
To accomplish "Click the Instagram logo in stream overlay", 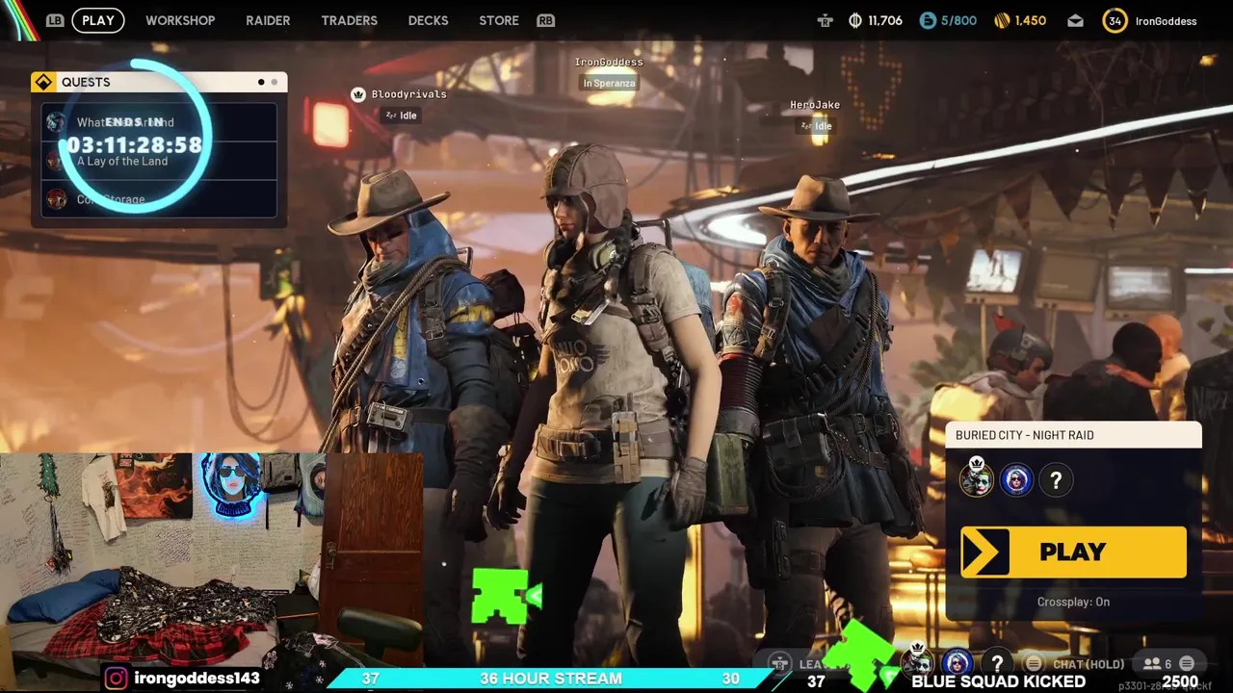I will click(x=116, y=679).
